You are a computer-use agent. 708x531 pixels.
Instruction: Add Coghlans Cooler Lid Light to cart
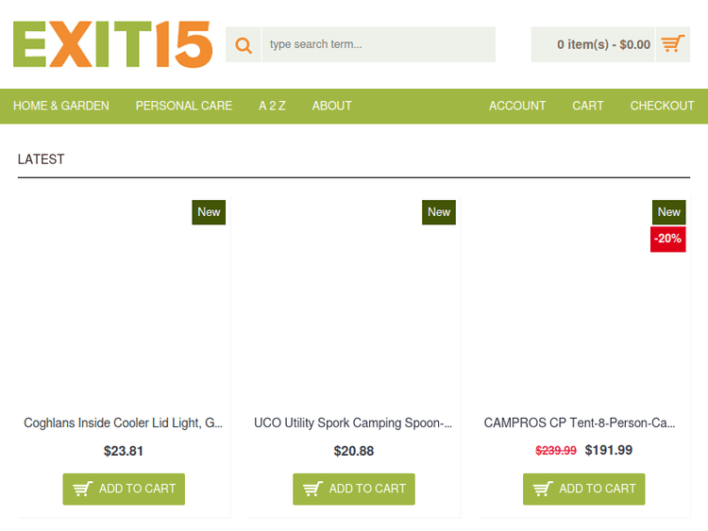124,489
